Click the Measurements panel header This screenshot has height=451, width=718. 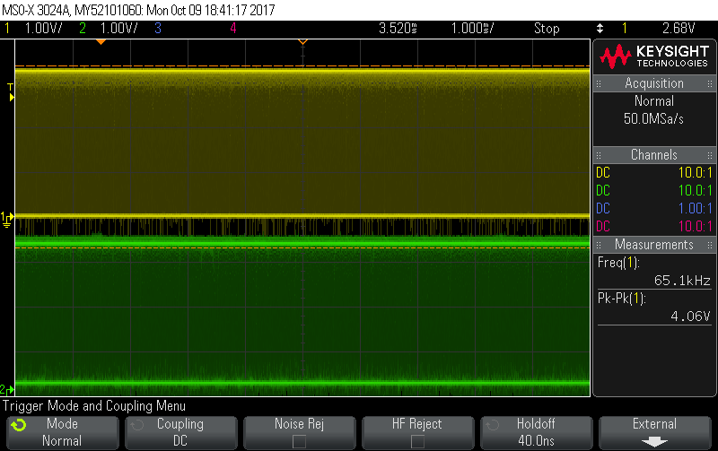[654, 245]
